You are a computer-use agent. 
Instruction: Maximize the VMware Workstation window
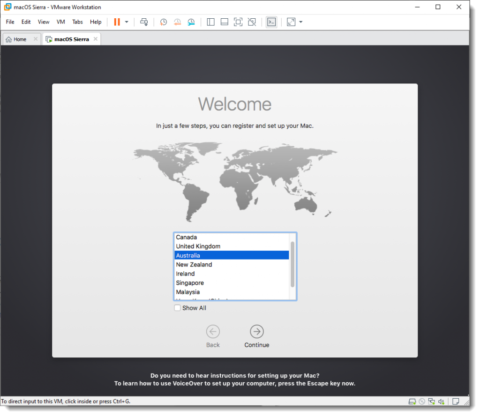(438, 7)
